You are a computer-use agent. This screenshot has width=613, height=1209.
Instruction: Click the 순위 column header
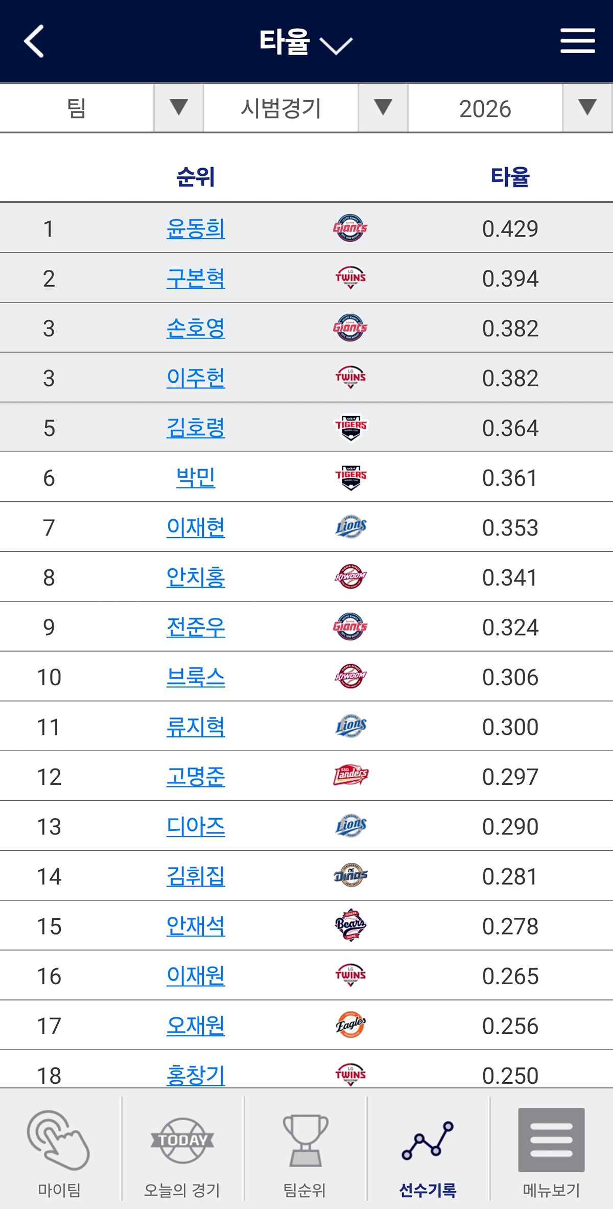[196, 177]
